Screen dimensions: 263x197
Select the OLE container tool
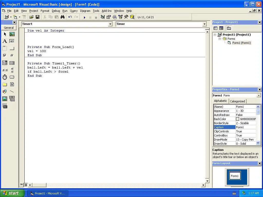point(5,106)
